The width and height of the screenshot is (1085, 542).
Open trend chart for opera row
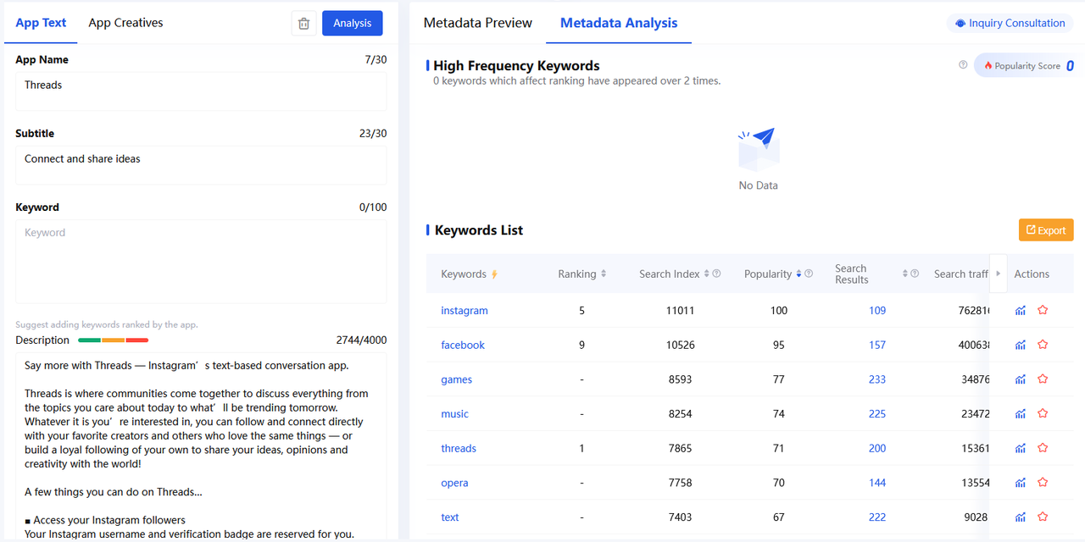click(1021, 483)
